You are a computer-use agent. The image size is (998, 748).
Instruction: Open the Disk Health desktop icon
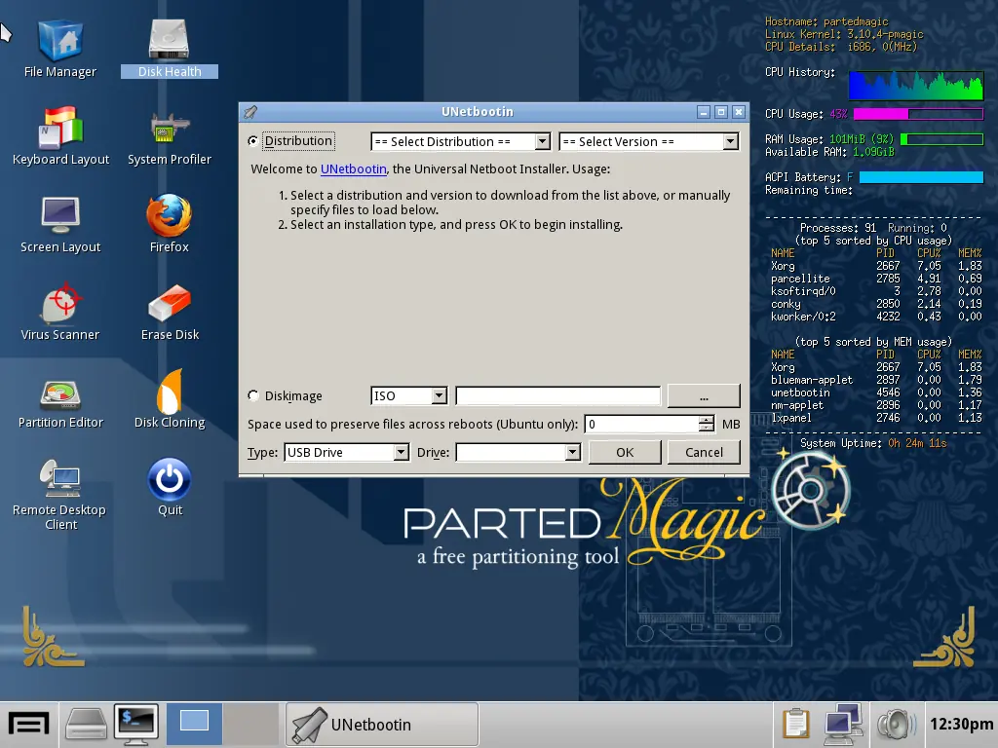170,50
